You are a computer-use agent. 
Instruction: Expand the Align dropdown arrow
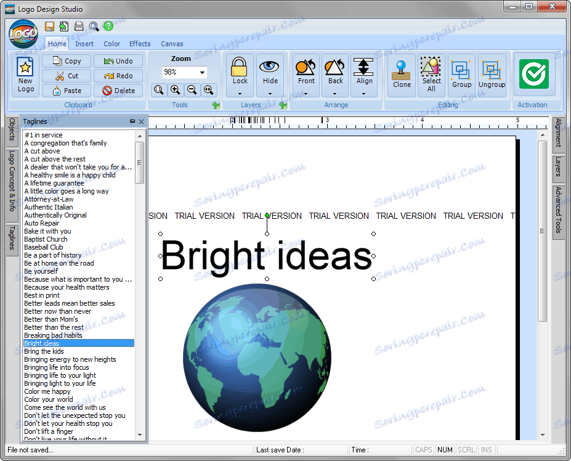point(364,94)
